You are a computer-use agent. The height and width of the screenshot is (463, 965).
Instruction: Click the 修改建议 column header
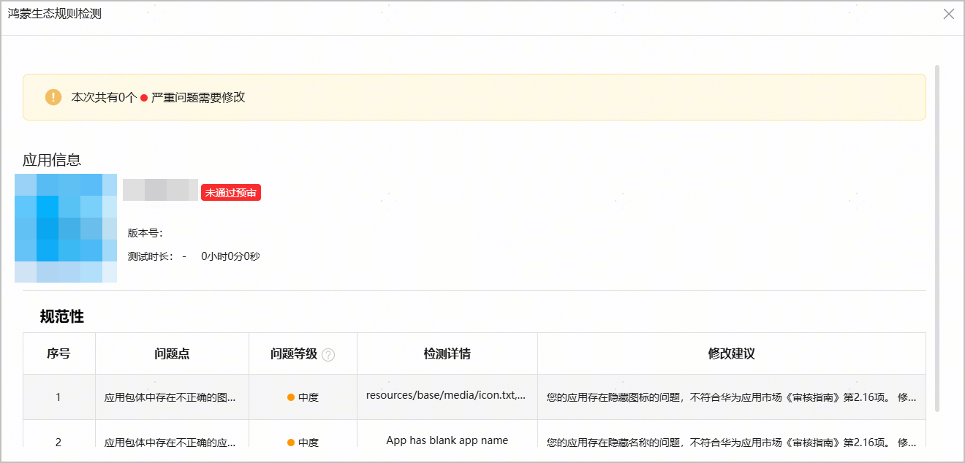731,354
